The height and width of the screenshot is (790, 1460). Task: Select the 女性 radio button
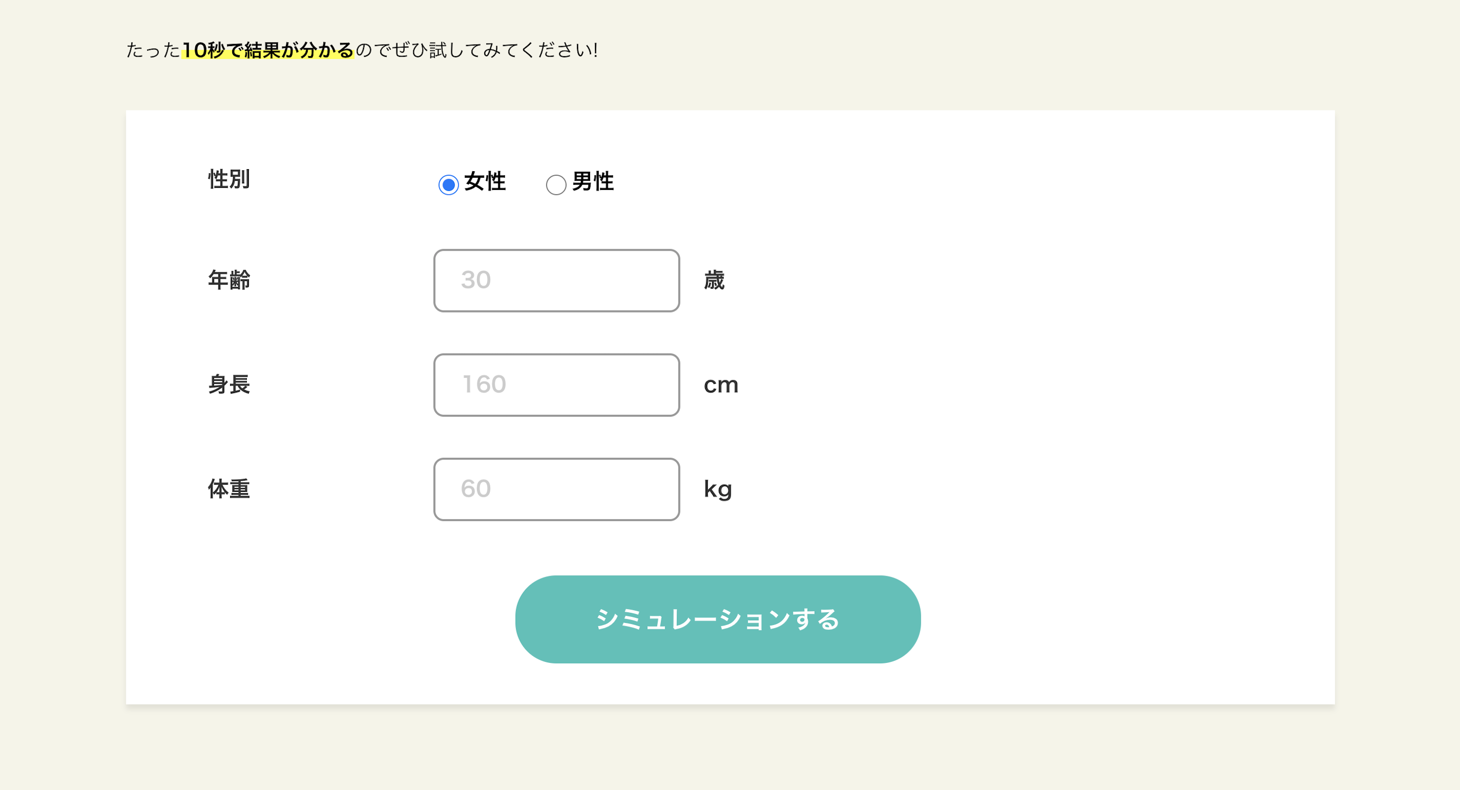tap(448, 185)
